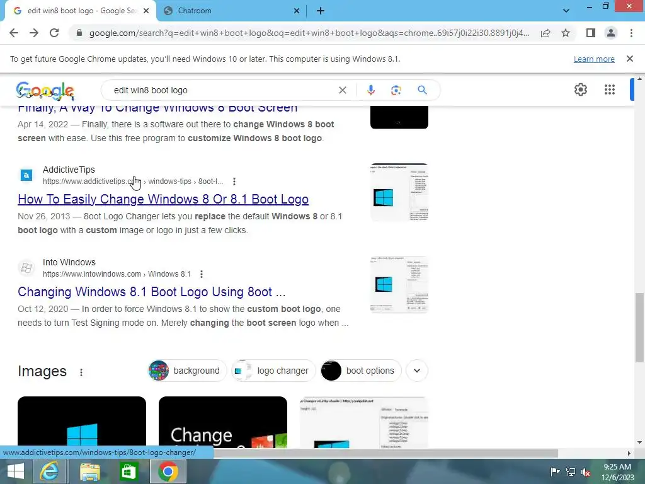The width and height of the screenshot is (645, 484).
Task: Close the Google Search tab
Action: tap(146, 11)
